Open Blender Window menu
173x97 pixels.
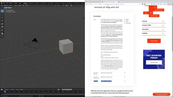pyautogui.click(x=16, y=3)
